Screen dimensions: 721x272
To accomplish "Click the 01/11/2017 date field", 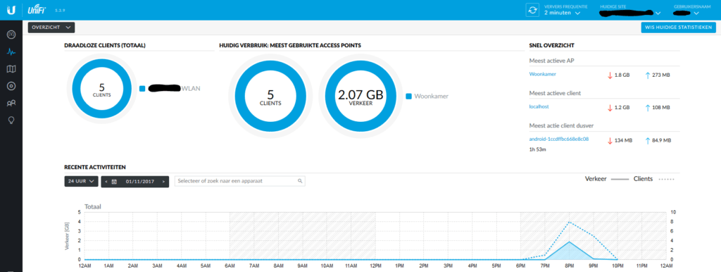I will pos(140,181).
